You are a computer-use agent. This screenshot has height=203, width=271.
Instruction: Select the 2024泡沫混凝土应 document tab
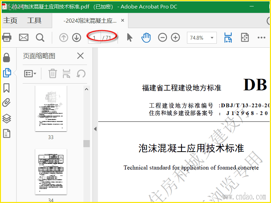[x=90, y=21]
